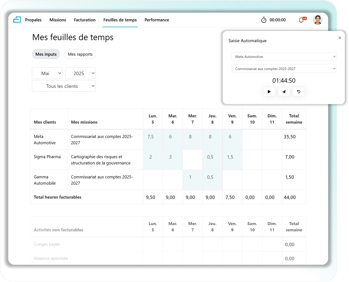Start the automatic timer with play button

pyautogui.click(x=269, y=92)
